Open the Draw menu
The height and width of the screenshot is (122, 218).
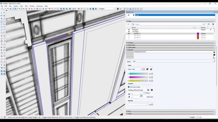coord(21,6)
